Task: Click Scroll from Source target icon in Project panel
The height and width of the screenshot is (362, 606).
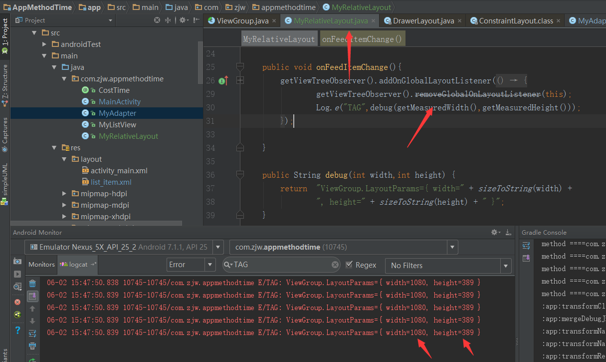Action: [x=157, y=20]
